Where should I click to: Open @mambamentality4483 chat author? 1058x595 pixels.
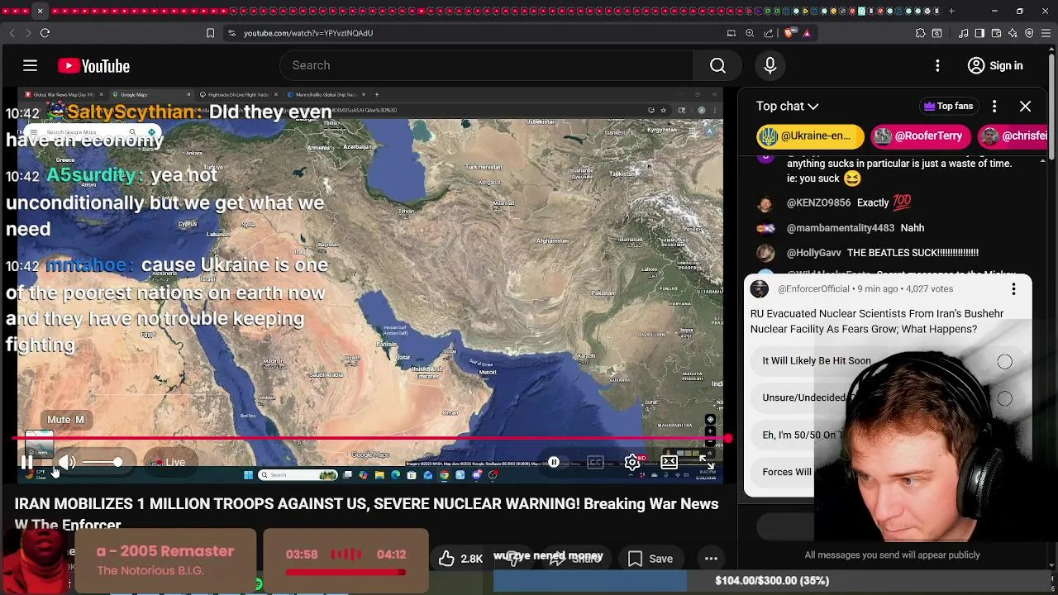[x=841, y=227]
